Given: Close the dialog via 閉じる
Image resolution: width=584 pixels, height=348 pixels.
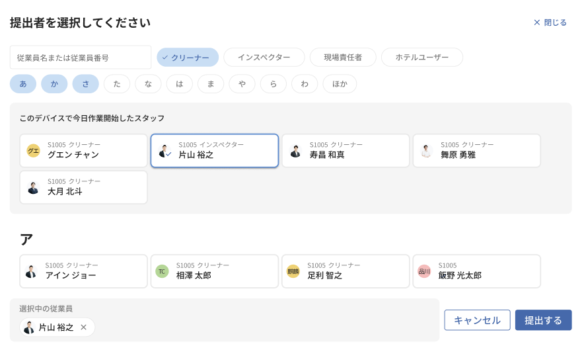Looking at the screenshot, I should (550, 22).
